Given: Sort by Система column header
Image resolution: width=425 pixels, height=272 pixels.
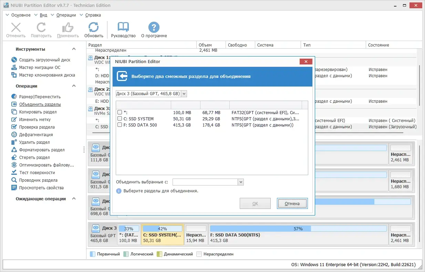Looking at the screenshot, I should click(278, 45).
